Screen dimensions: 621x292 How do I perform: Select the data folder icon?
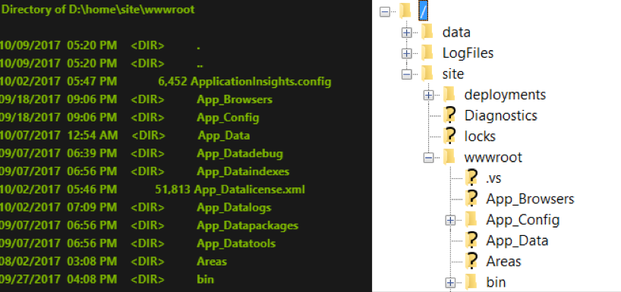pos(427,32)
